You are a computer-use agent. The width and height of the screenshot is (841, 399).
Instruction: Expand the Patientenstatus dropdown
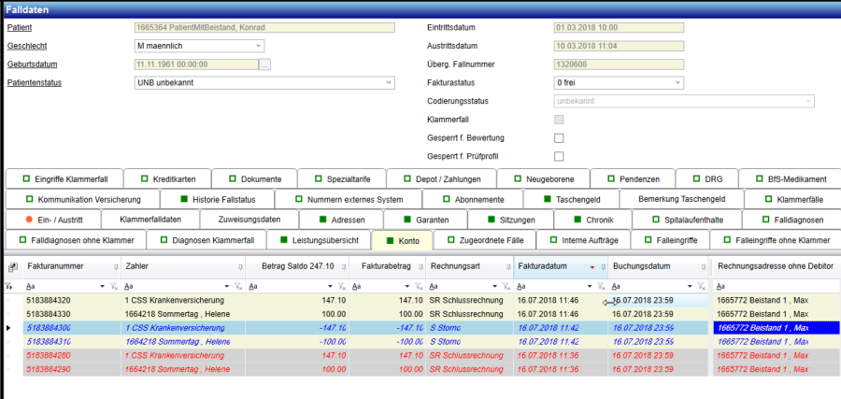click(389, 82)
